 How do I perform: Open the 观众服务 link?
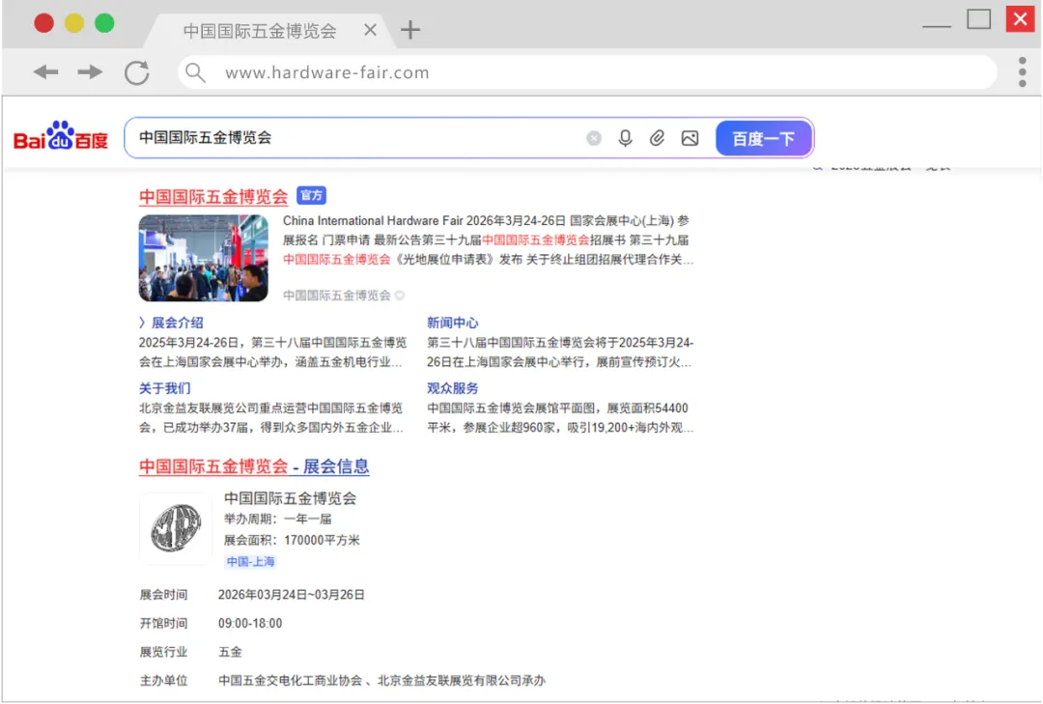click(x=452, y=388)
